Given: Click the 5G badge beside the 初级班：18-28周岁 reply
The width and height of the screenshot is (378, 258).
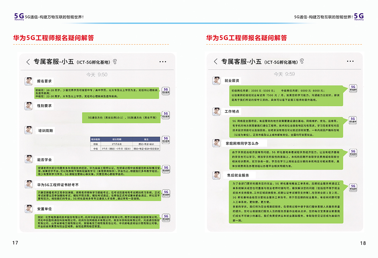Looking at the screenshot, I should point(166,90).
